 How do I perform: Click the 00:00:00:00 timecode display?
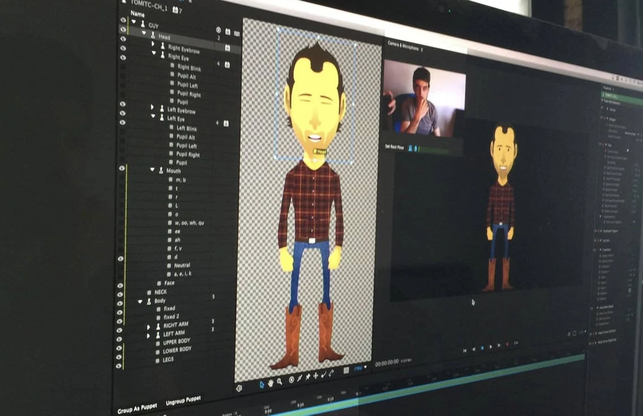point(387,363)
